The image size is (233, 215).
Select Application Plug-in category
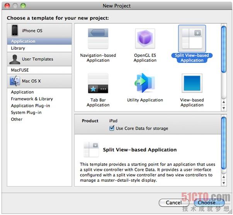pyautogui.click(x=39, y=105)
